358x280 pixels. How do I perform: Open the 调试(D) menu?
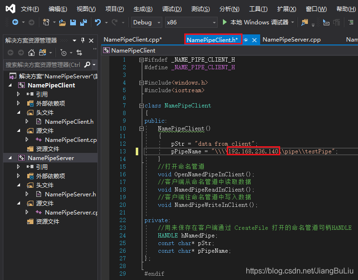coord(172,9)
